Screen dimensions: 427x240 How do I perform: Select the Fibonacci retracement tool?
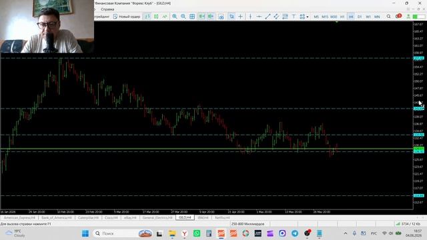tap(285, 17)
